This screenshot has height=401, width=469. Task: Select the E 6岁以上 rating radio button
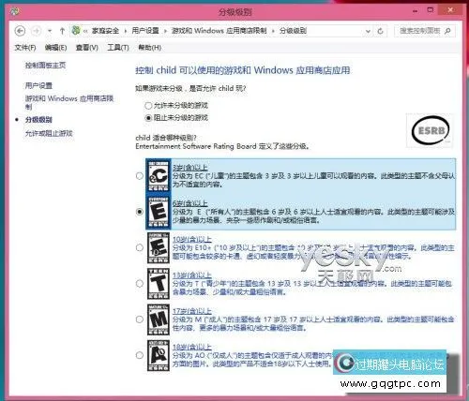pos(140,212)
